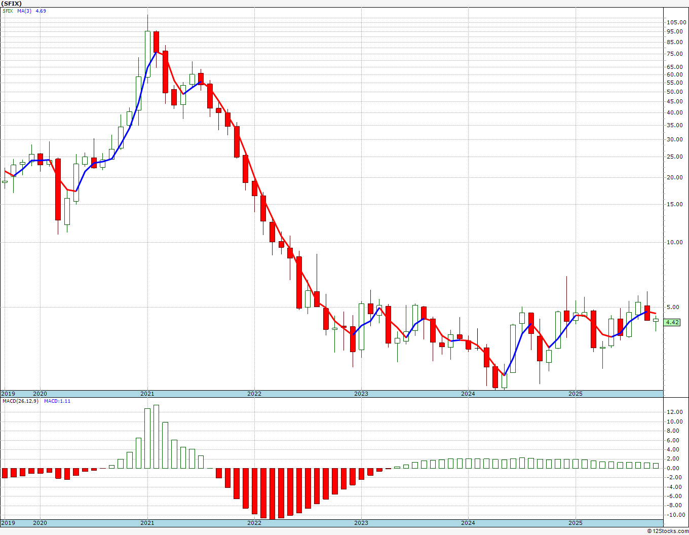Click the 12.00 MACD axis label
This screenshot has width=689, height=535.
point(675,412)
